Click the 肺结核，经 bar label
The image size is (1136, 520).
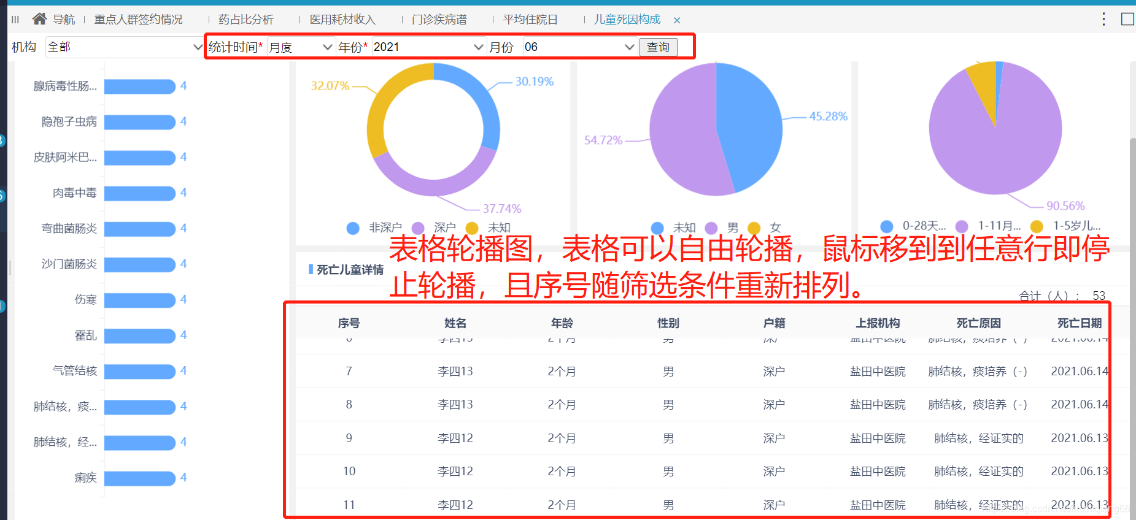[x=65, y=442]
